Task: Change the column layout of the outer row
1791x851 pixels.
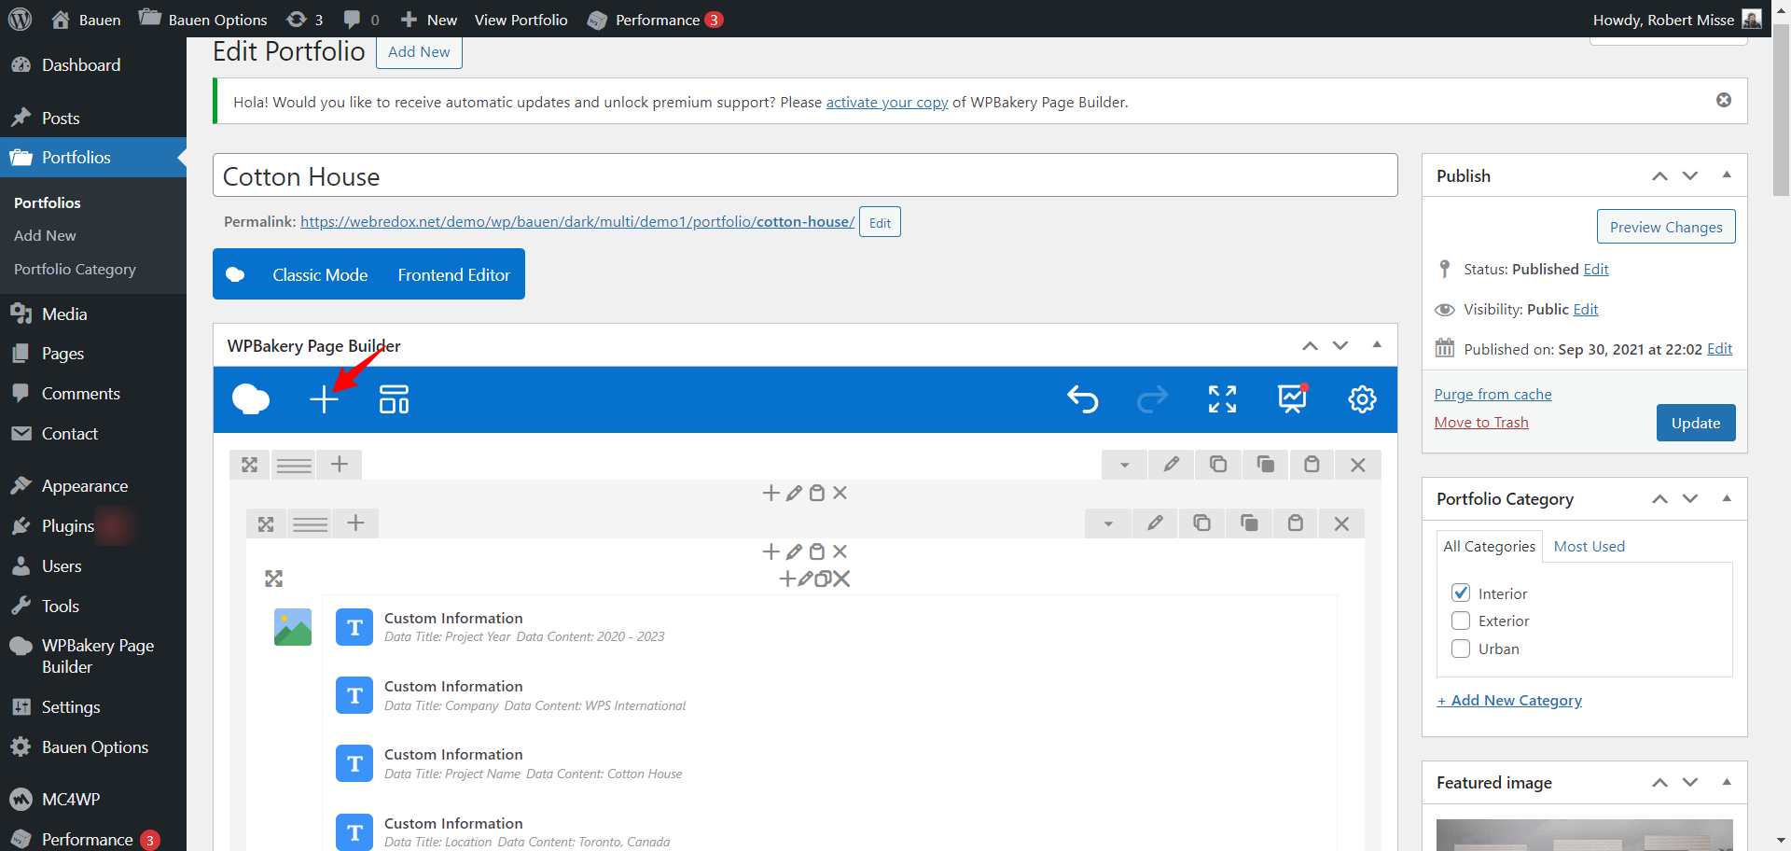Action: [x=294, y=464]
